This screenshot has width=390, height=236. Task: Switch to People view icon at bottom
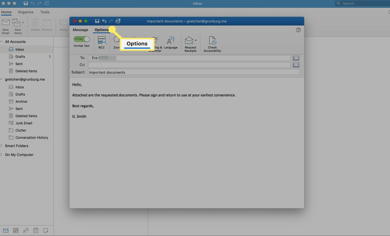click(x=26, y=230)
